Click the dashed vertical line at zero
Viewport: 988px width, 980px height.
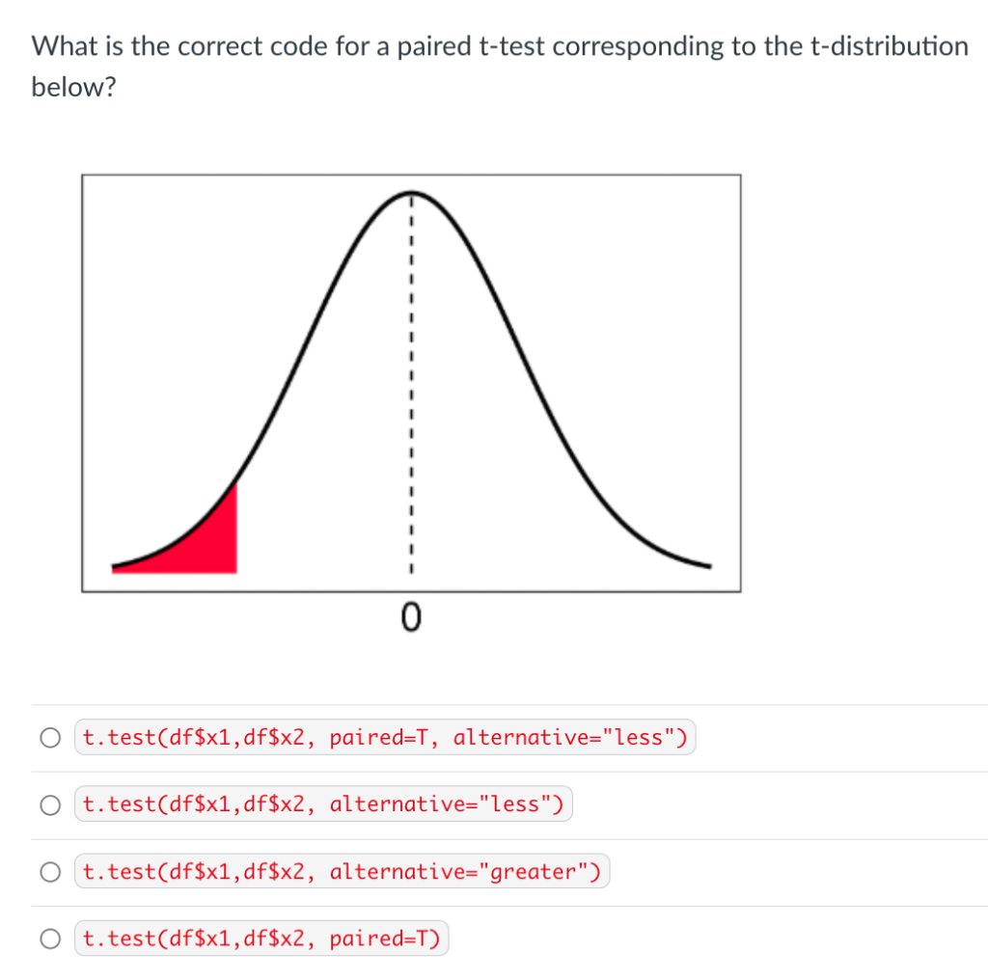click(412, 386)
